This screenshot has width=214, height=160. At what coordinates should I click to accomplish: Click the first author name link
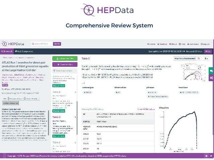[x=7, y=75]
